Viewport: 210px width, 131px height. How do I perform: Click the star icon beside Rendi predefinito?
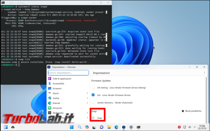(x=183, y=111)
